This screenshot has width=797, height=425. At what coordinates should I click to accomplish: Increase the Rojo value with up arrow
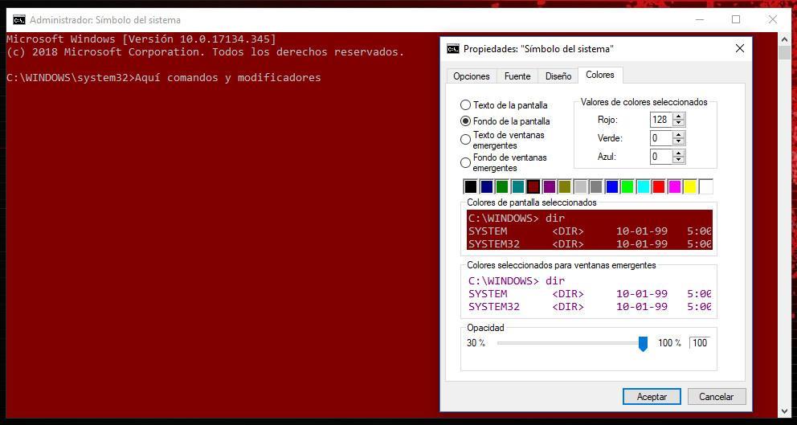[x=679, y=116]
